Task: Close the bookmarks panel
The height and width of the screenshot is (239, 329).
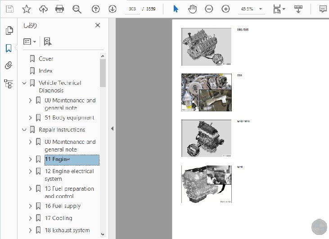Action: pos(98,25)
